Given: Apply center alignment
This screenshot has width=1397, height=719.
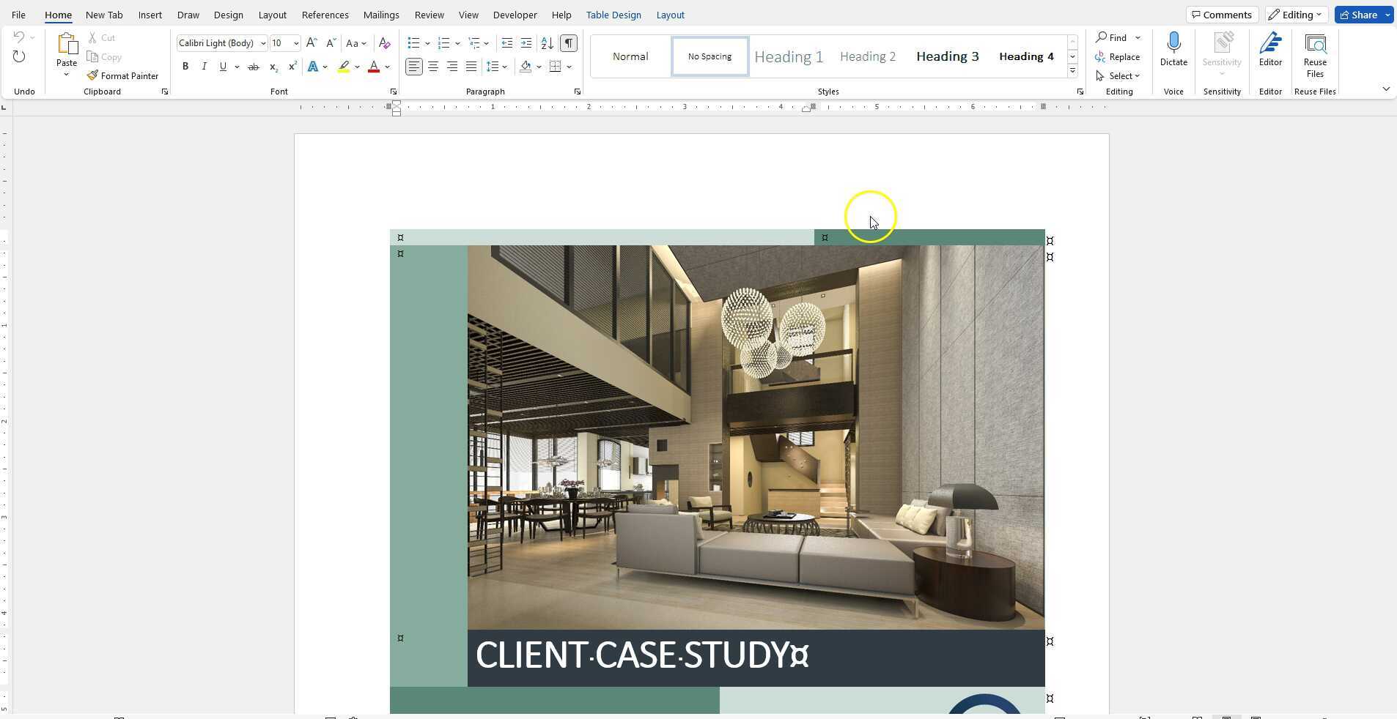Looking at the screenshot, I should point(433,67).
